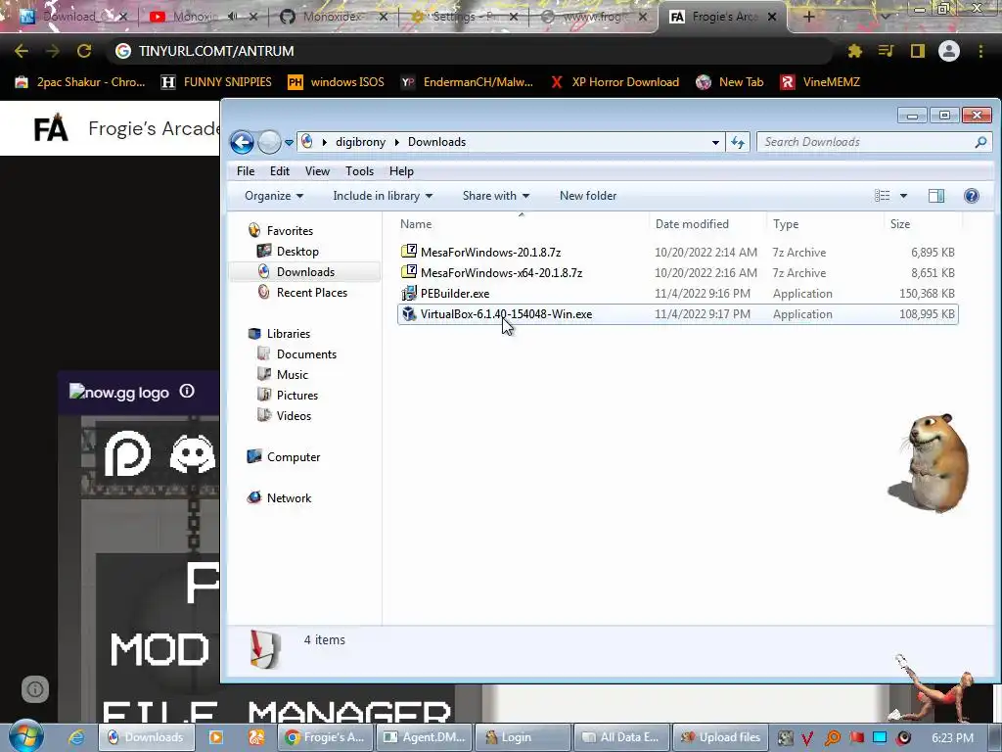Open the FUNNY SNIPPIES bookmark
Screen dimensions: 1002x752
(x=216, y=82)
